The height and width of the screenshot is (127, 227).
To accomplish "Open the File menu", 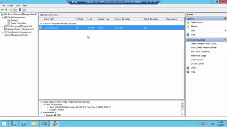I will point(3,6).
